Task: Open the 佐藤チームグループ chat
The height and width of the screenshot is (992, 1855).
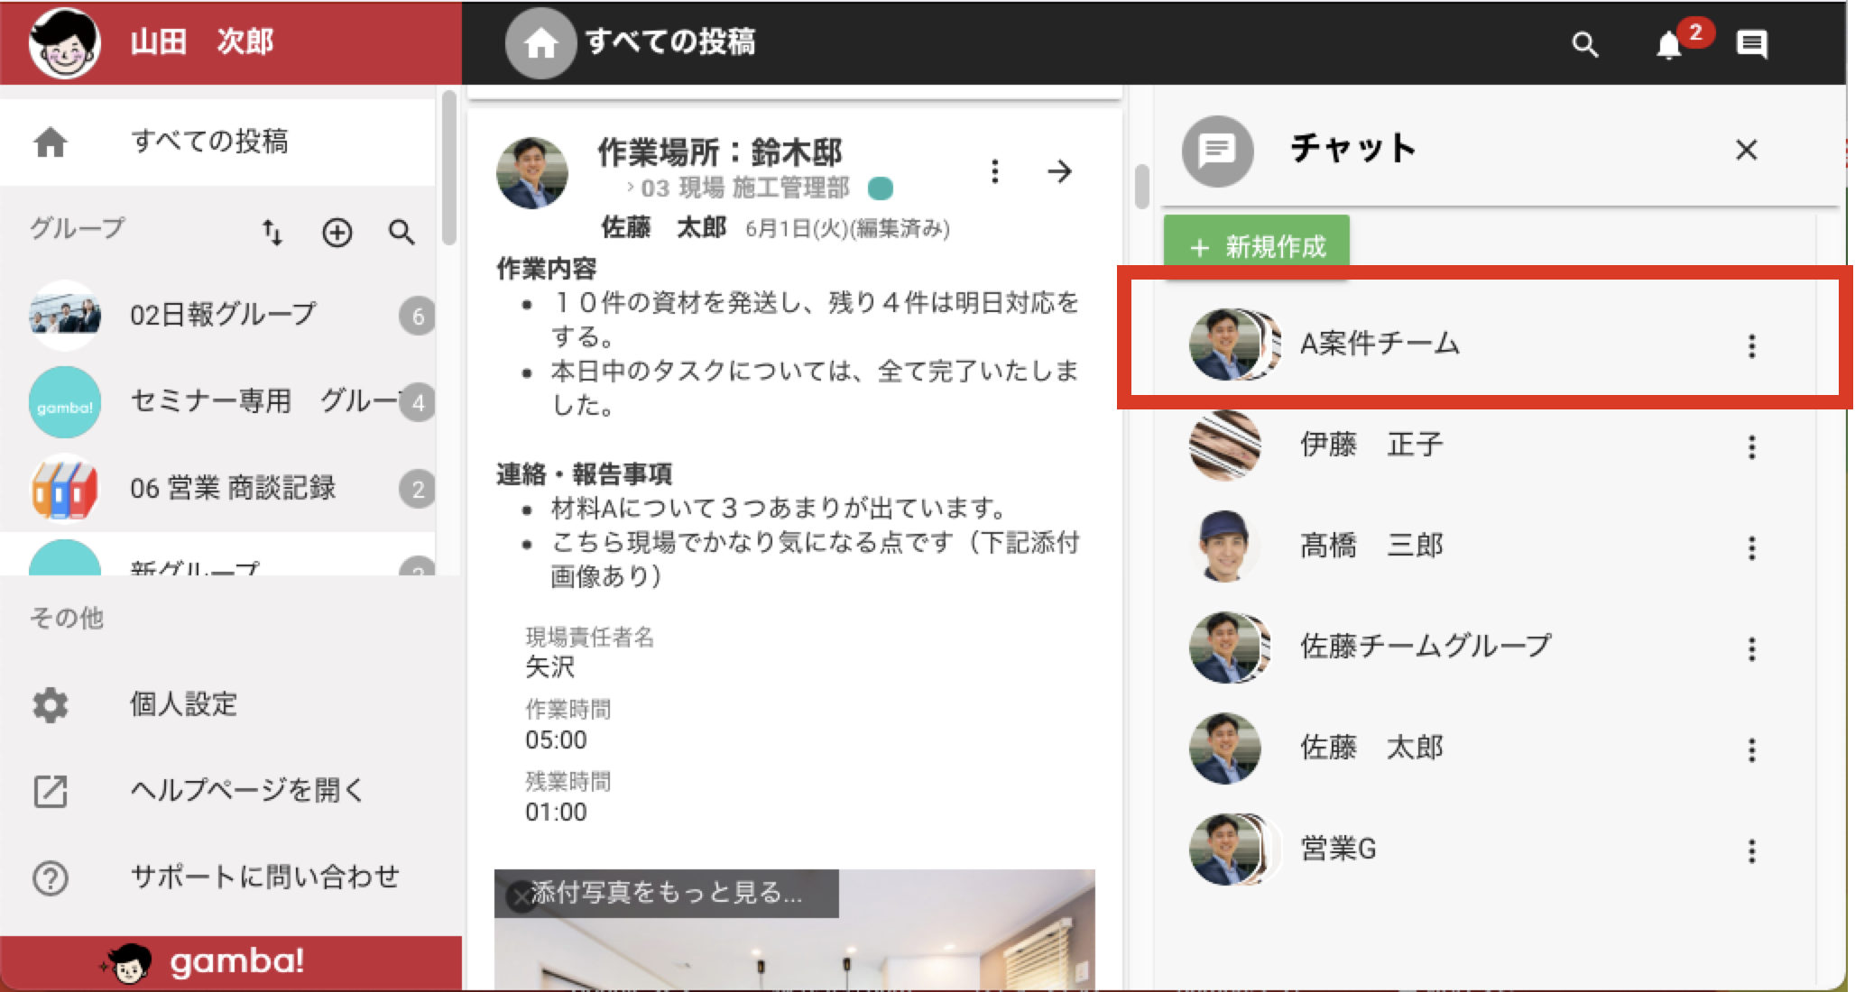Action: click(1480, 647)
